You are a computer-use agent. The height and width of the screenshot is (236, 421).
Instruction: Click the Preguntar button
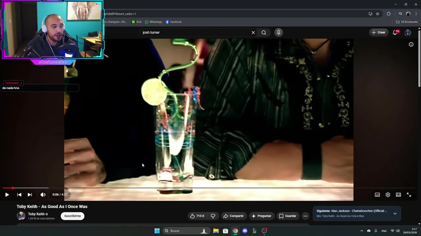pos(261,216)
